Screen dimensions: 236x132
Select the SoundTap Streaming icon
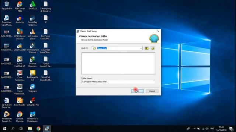(33, 21)
